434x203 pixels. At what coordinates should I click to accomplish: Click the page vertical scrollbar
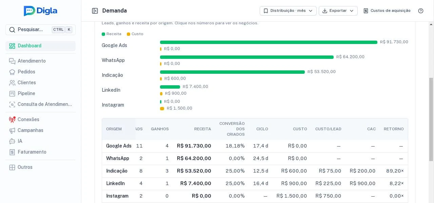431,119
